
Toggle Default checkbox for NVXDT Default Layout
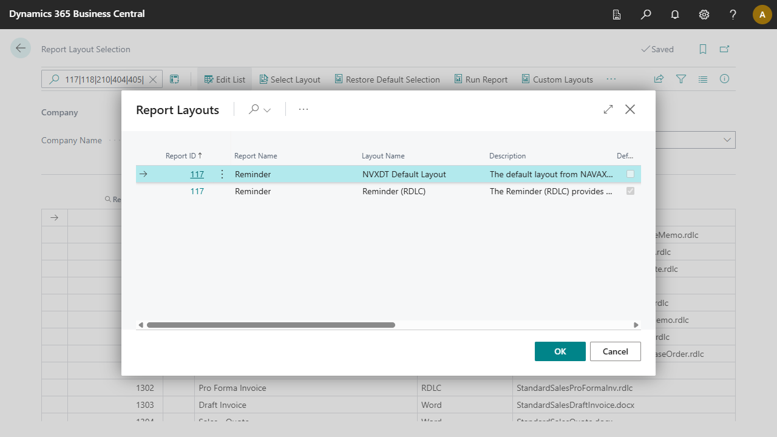(x=631, y=174)
